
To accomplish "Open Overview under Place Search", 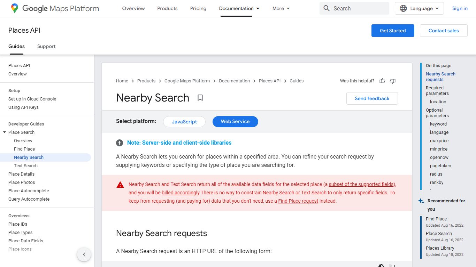I will pyautogui.click(x=23, y=140).
